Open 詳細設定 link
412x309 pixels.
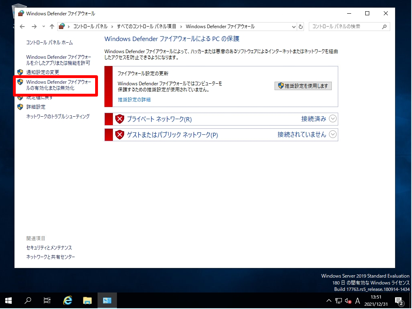[x=36, y=107]
